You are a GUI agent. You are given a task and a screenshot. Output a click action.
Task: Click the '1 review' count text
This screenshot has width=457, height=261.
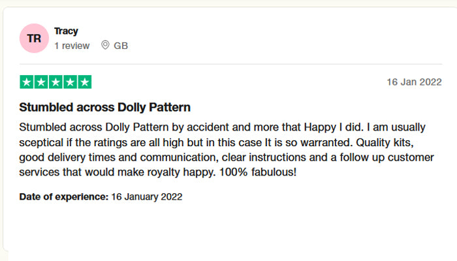coord(72,46)
